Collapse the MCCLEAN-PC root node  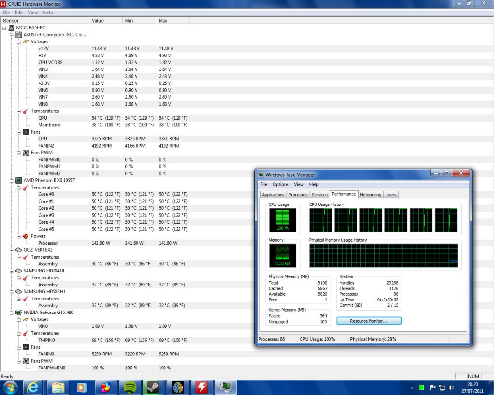pos(4,28)
